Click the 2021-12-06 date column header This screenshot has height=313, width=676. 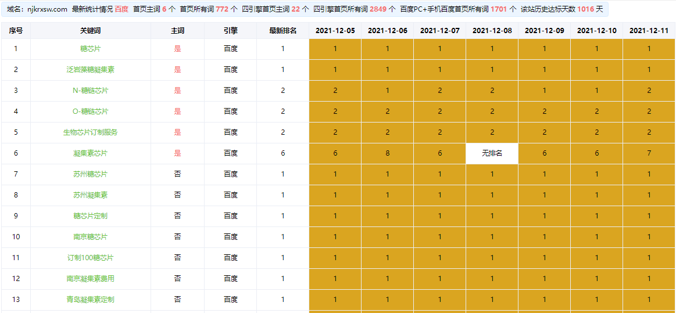point(388,31)
